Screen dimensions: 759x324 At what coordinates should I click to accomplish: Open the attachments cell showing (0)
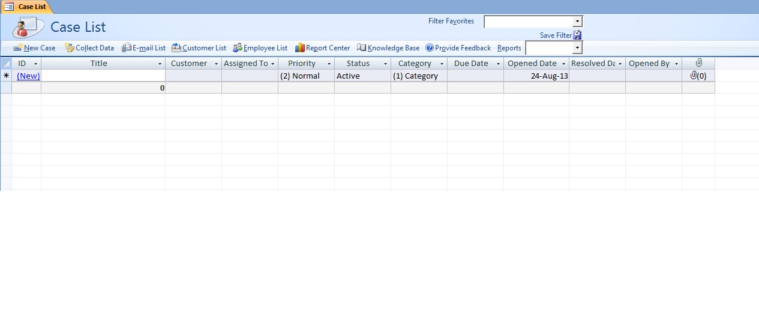click(x=698, y=76)
